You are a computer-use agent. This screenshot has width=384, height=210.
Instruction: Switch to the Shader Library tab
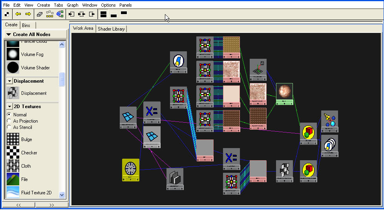(111, 29)
